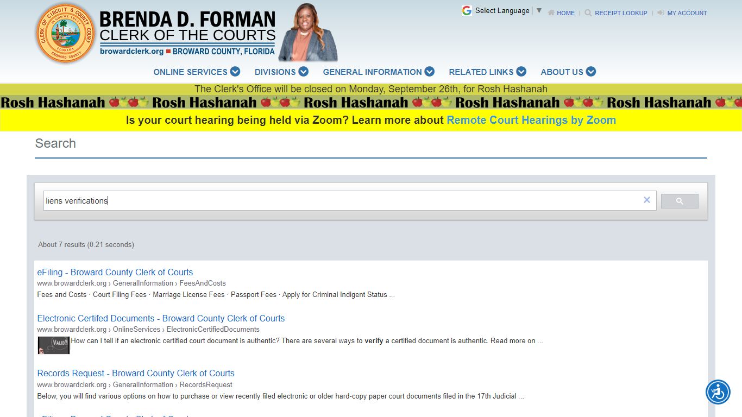This screenshot has height=417, width=742.
Task: Open first eFiling - Broward County result
Action: pyautogui.click(x=115, y=272)
